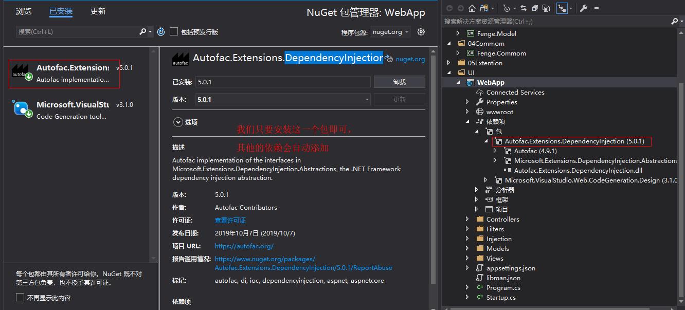Open the https://autofac.org/ project link

coord(244,246)
